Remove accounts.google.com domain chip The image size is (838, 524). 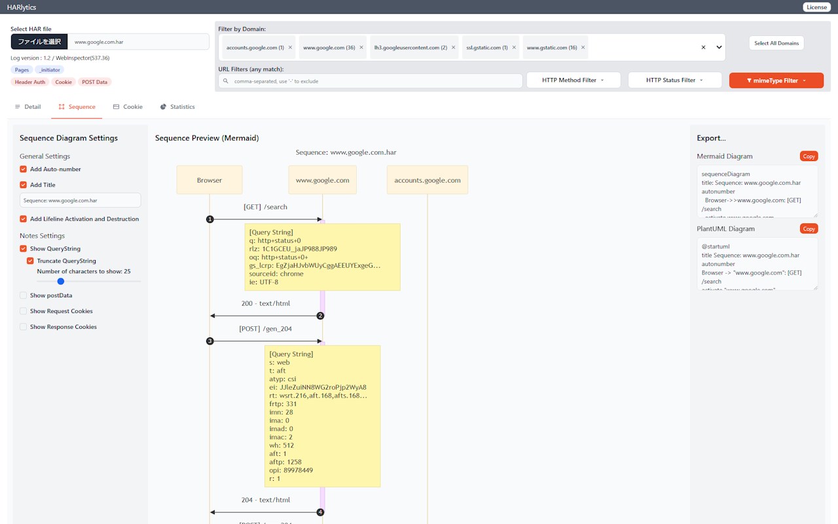(290, 48)
